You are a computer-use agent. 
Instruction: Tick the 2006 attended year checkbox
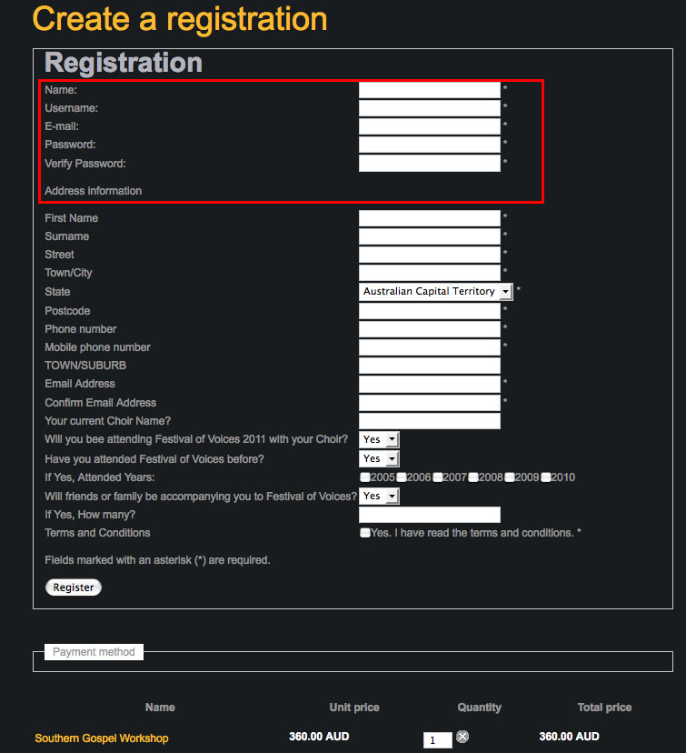tap(402, 477)
